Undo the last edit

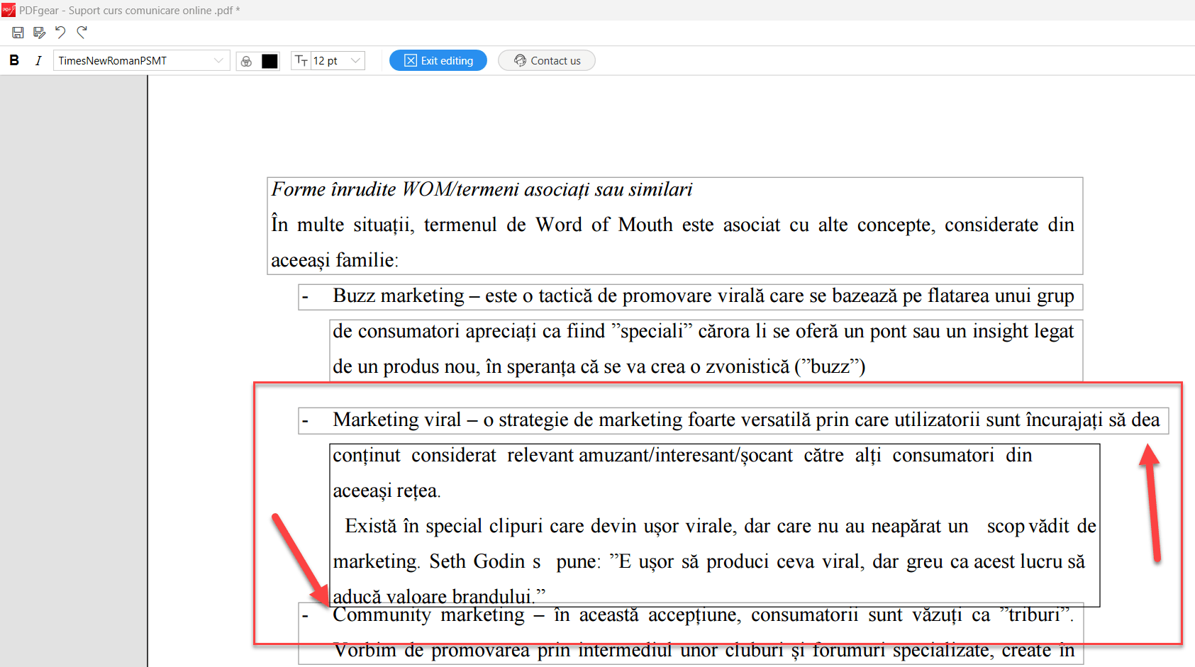[x=61, y=32]
